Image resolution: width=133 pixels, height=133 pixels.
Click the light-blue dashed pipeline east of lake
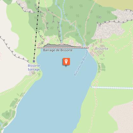tap(112, 88)
